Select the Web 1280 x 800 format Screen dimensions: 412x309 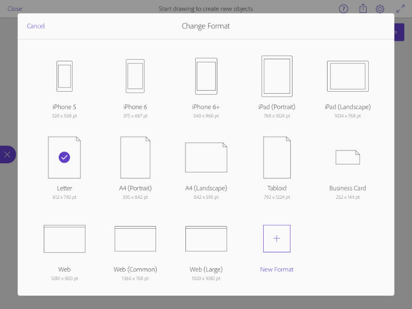(x=64, y=239)
